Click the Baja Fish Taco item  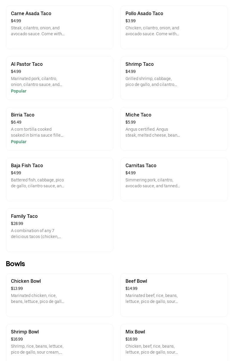59,179
